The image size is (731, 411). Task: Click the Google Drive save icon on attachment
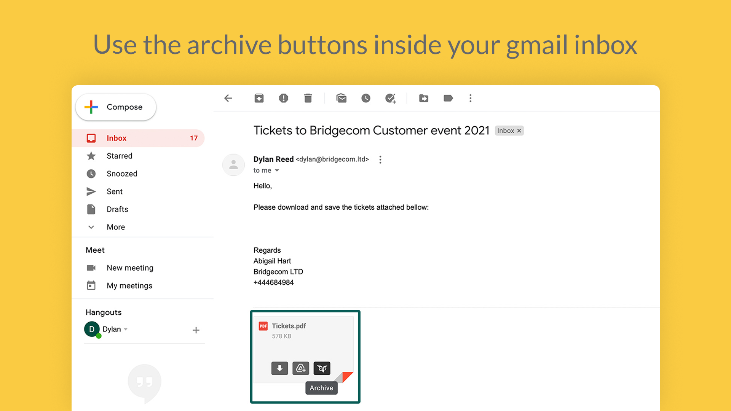(x=300, y=368)
